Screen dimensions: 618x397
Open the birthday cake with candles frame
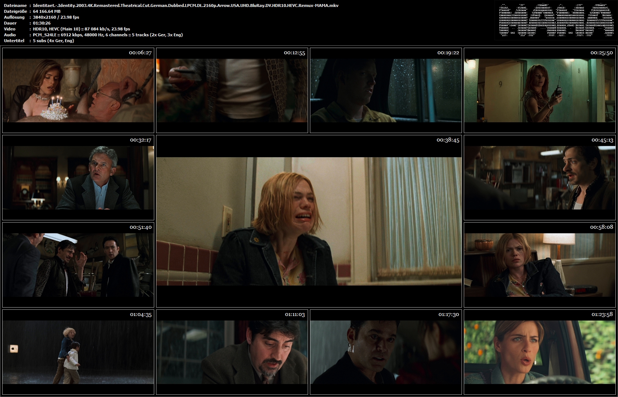78,91
